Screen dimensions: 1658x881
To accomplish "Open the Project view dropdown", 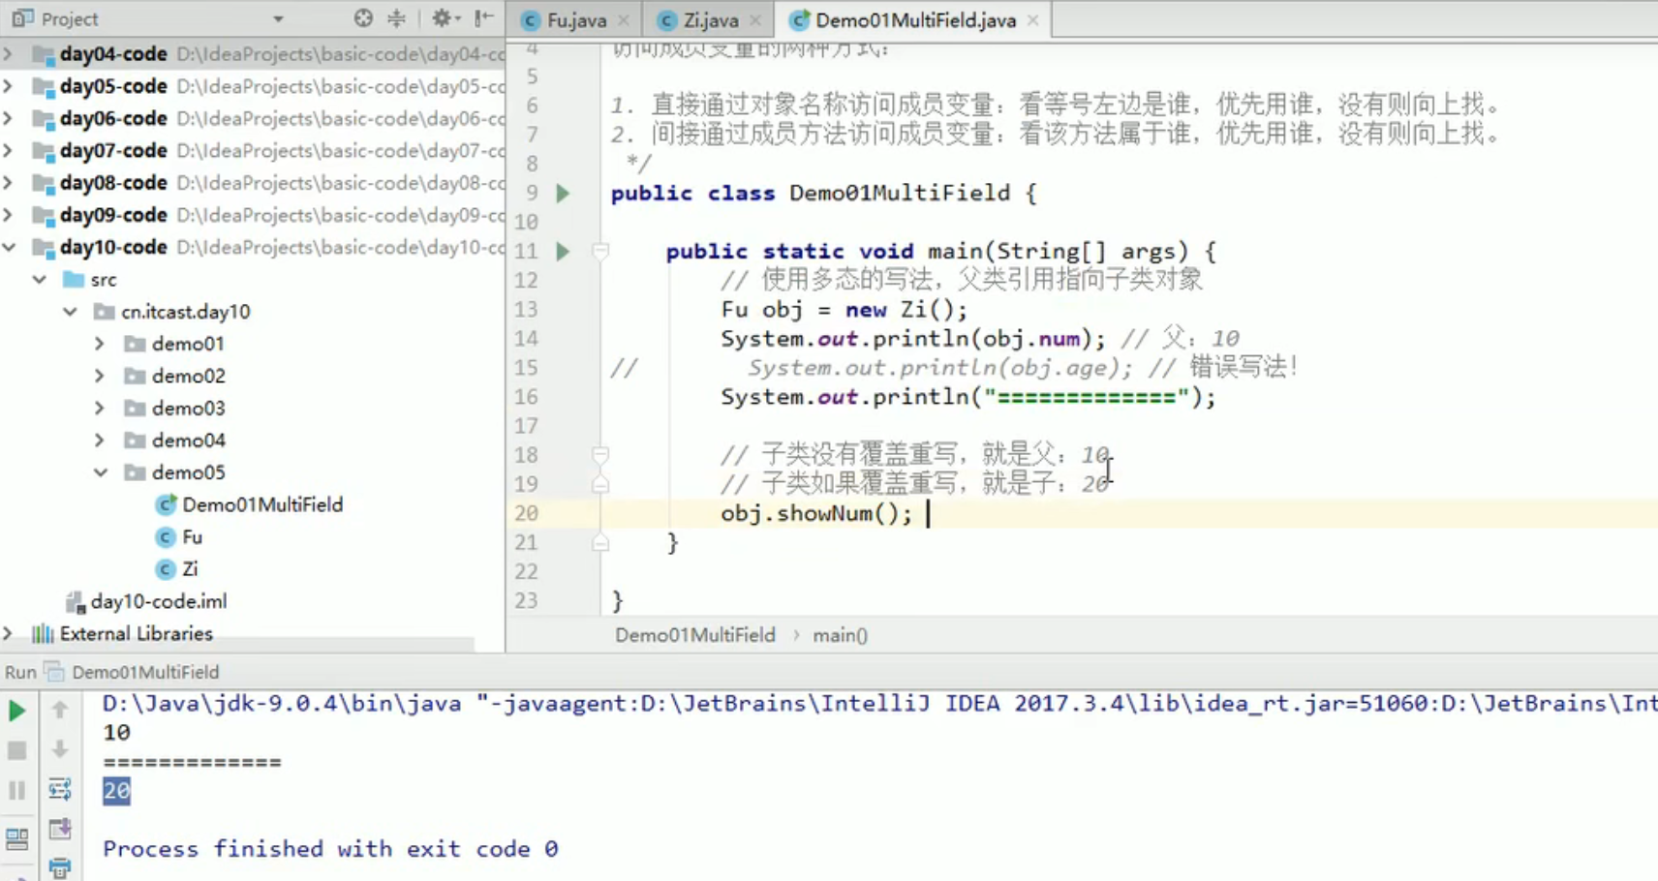I will (x=278, y=18).
